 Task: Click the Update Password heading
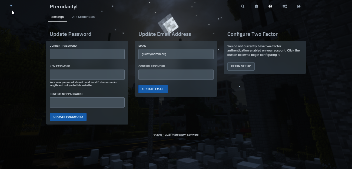(x=71, y=34)
